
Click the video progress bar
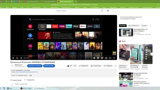click(x=64, y=56)
